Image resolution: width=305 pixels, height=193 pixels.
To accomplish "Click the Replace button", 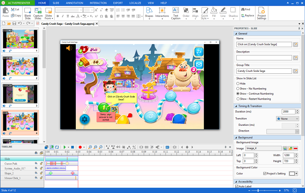I will pos(247,16).
